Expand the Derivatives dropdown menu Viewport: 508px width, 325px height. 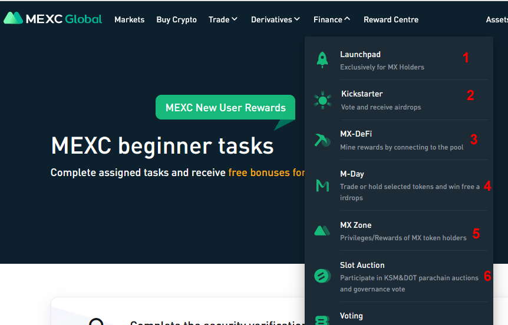pyautogui.click(x=275, y=19)
